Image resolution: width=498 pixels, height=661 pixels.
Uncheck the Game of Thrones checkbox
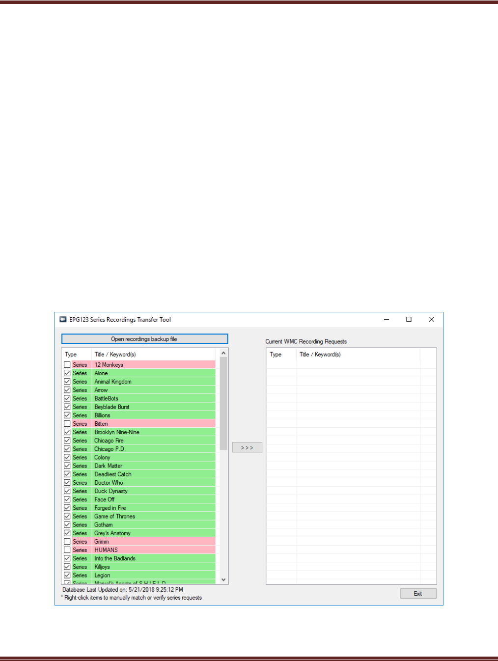coord(67,516)
